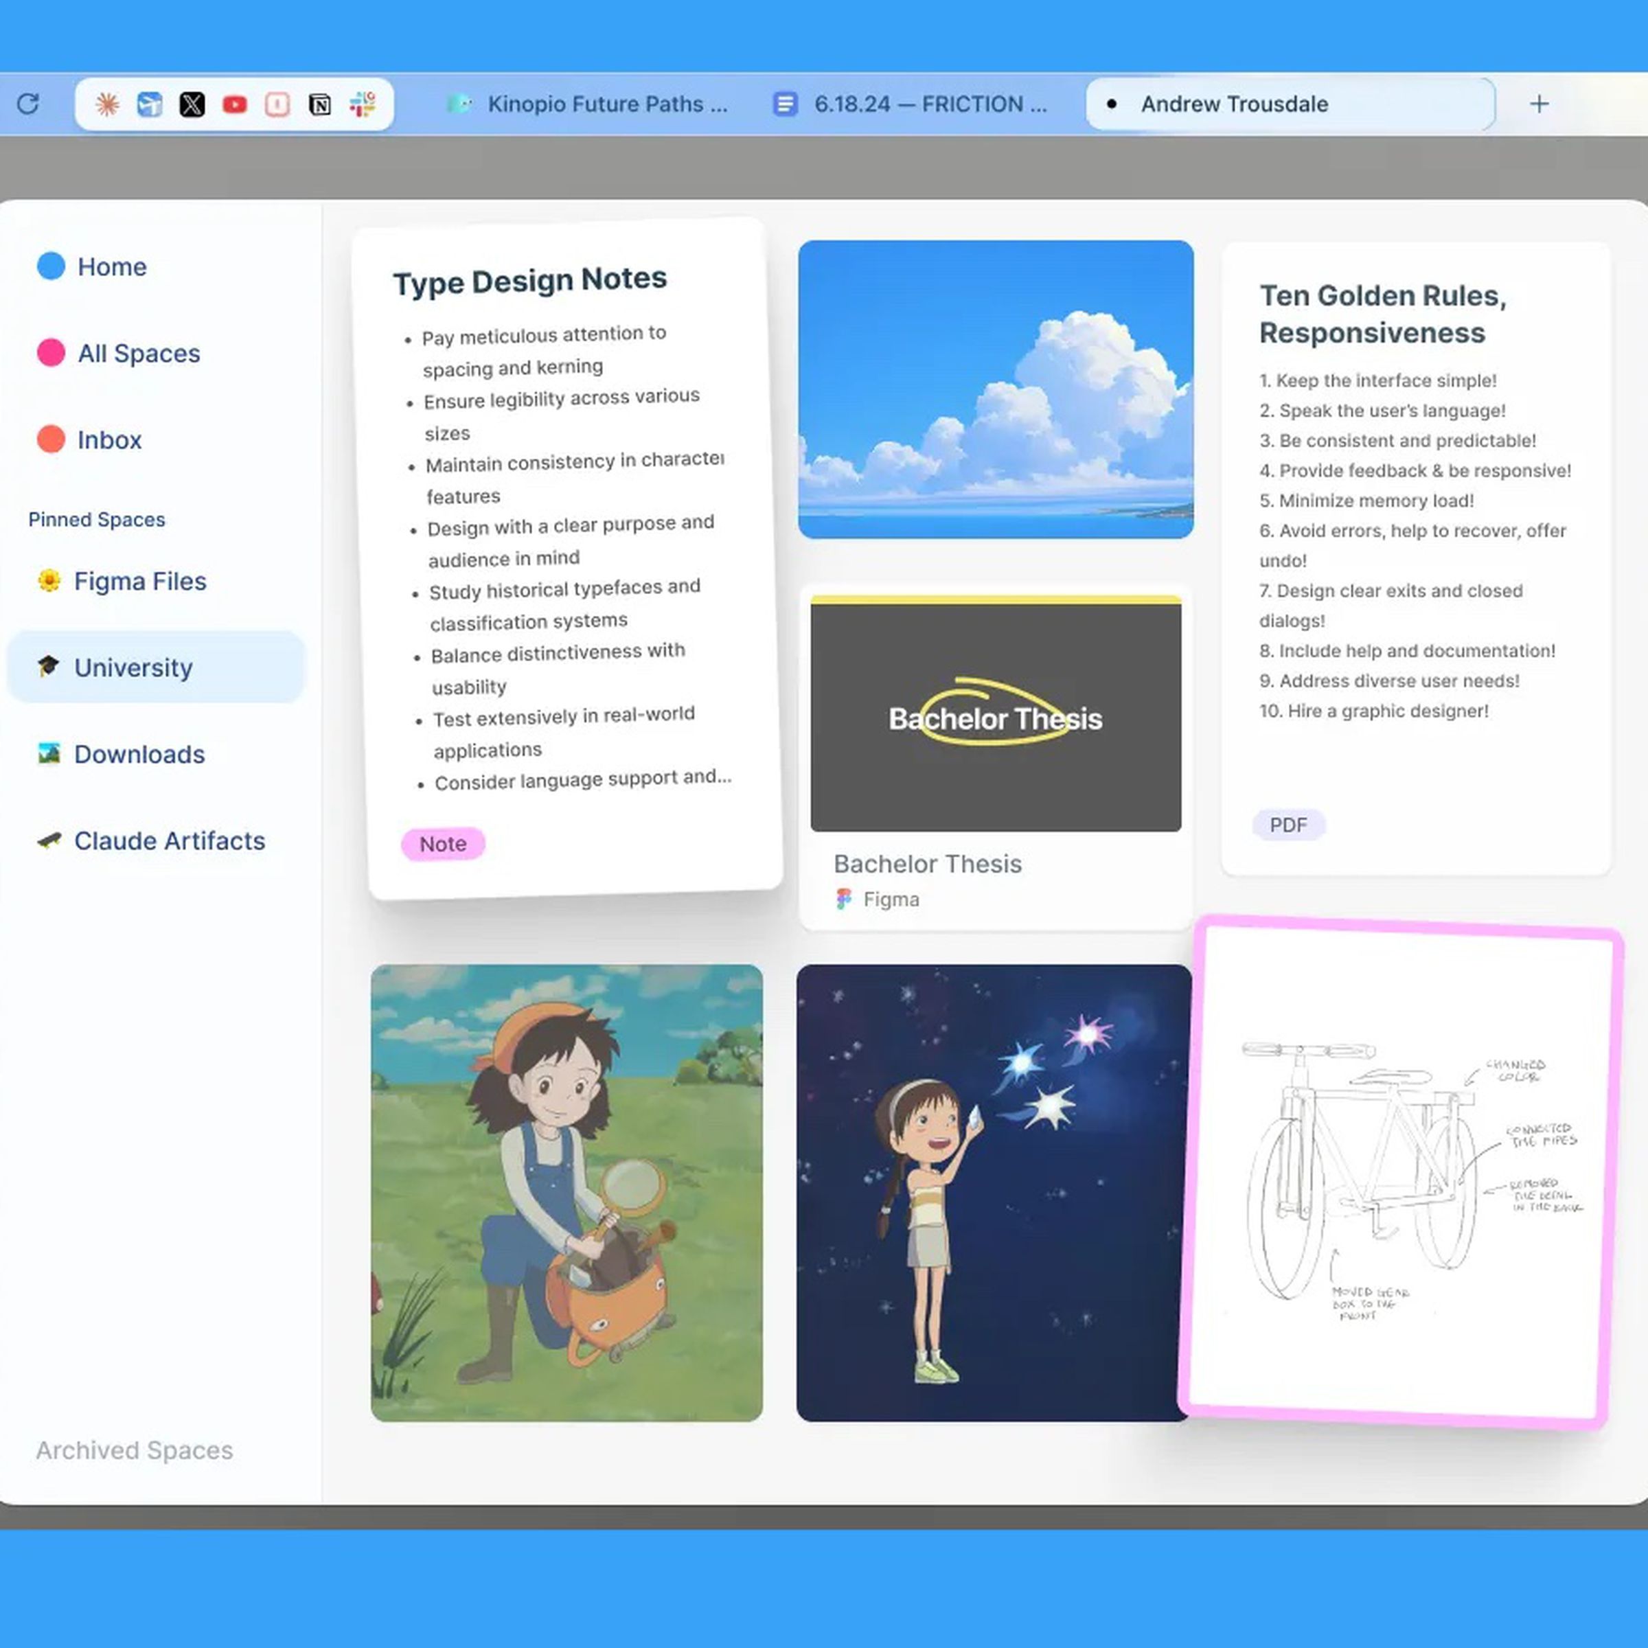Open the pink exclamation pinned tab
The image size is (1648, 1648).
(277, 104)
